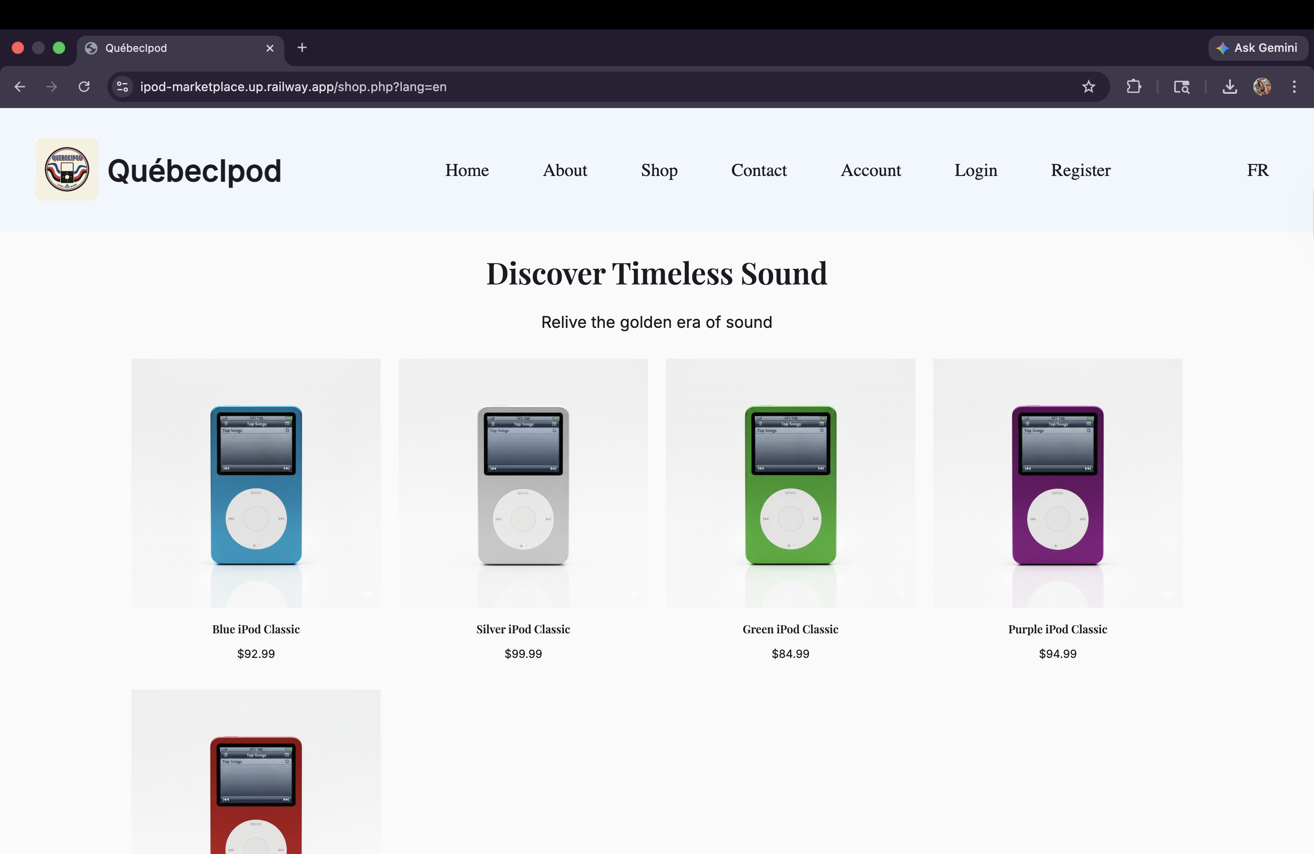Image resolution: width=1314 pixels, height=854 pixels.
Task: Click the $99.99 price
Action: (x=523, y=654)
